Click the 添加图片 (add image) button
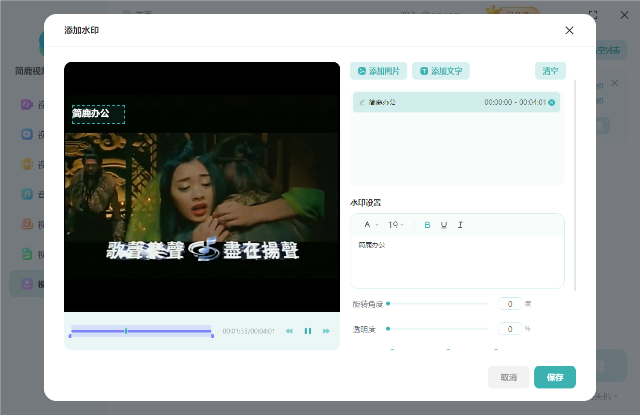The width and height of the screenshot is (640, 415). tap(378, 71)
